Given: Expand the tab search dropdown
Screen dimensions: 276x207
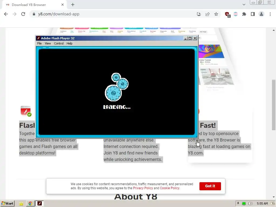Looking at the screenshot, I should [244, 5].
